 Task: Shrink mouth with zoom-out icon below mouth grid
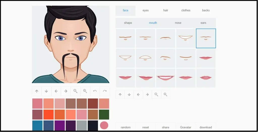click(x=156, y=94)
